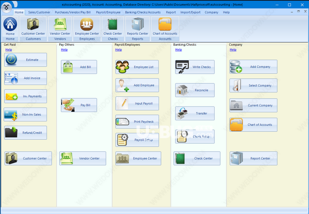Open the Purchases/Vendor/Pay Bill tab
The height and width of the screenshot is (214, 309).
[73, 12]
